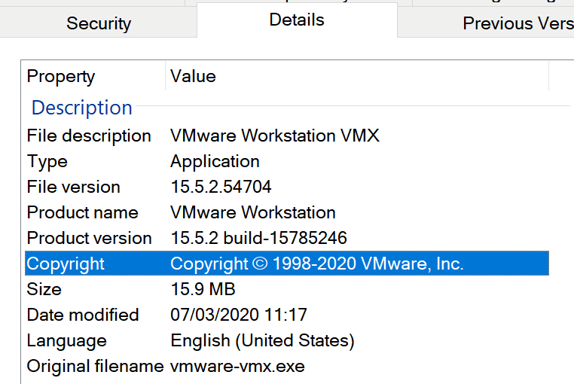Select the Product name row
The height and width of the screenshot is (384, 574).
82,212
